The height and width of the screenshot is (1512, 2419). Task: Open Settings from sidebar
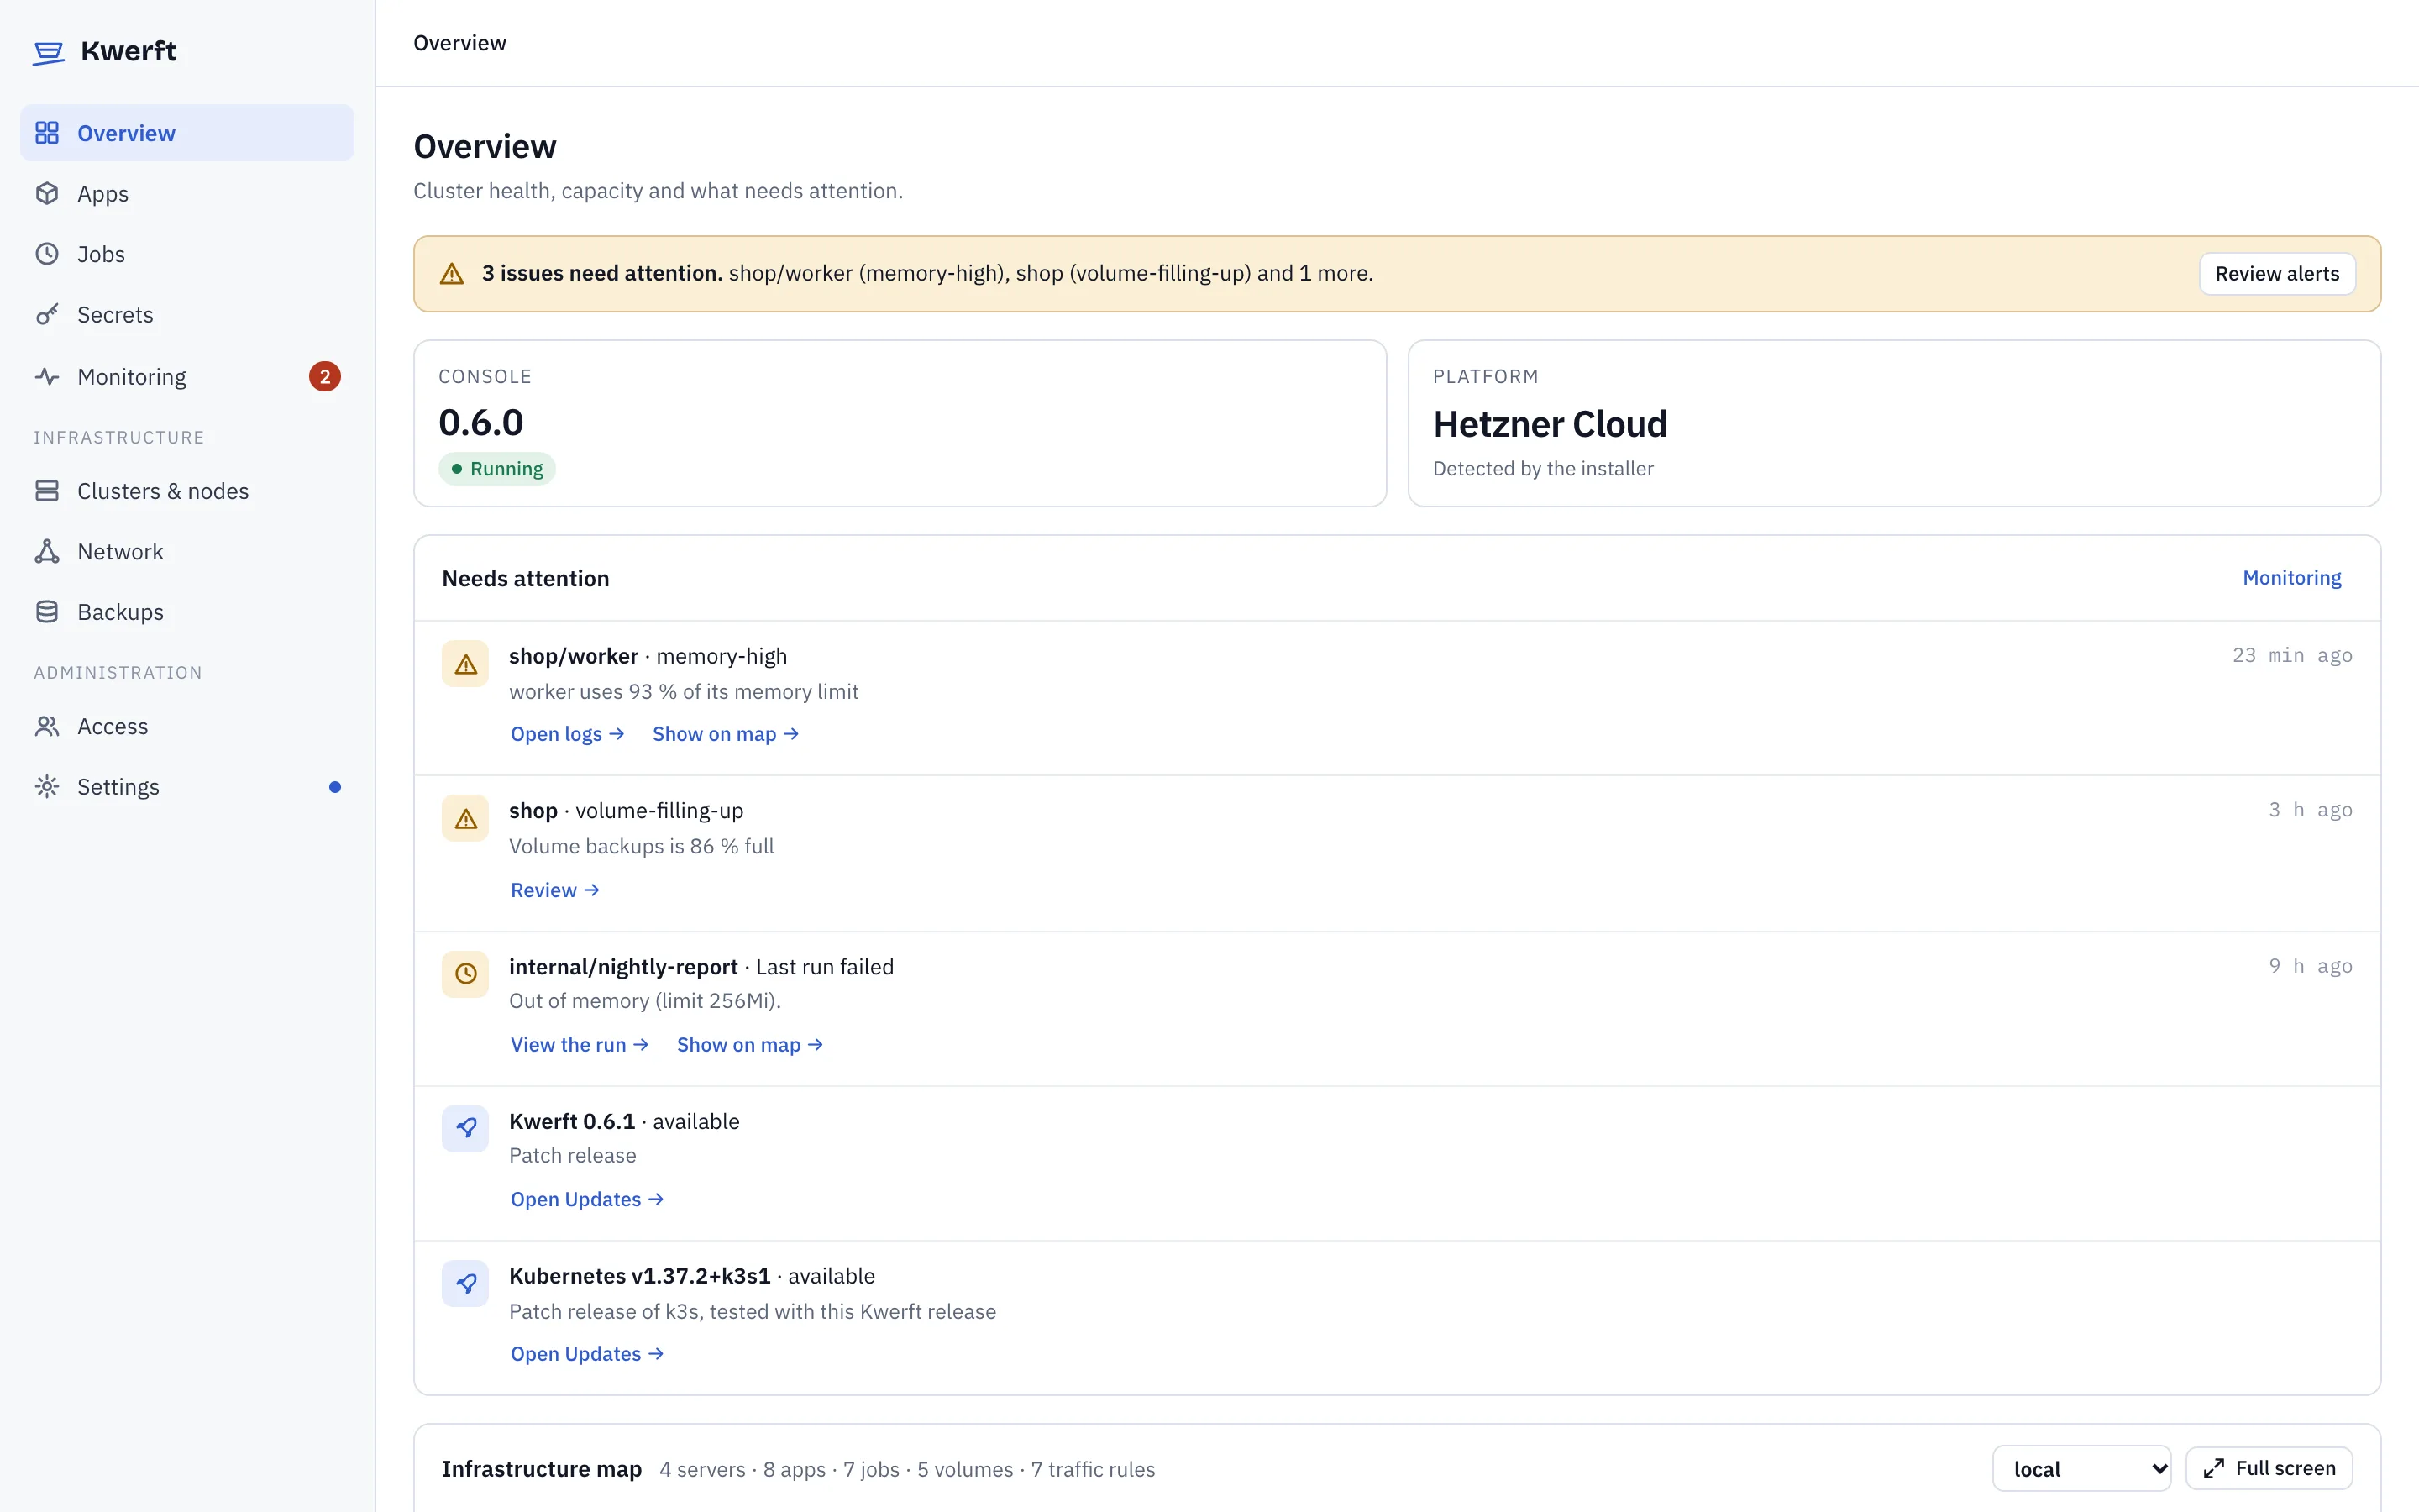187,786
